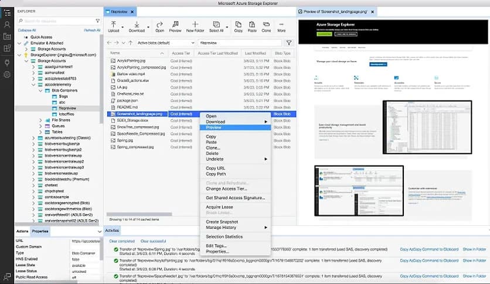Choose Create Snapshot in the context menu

pos(235,222)
